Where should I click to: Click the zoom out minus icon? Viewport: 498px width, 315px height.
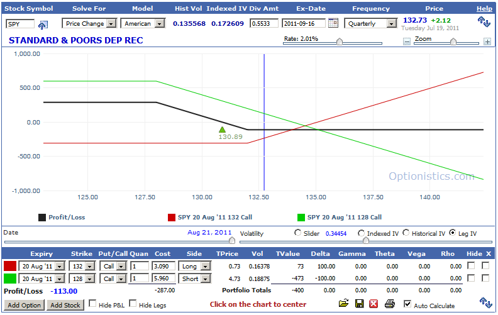407,41
